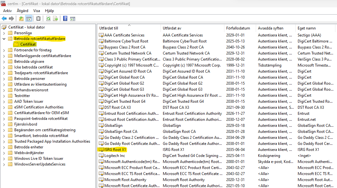Sort by Utfärdat av column header
Image resolution: width=337 pixels, height=188 pixels.
click(x=172, y=28)
